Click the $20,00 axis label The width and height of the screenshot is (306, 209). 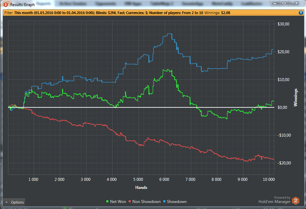(x=283, y=52)
